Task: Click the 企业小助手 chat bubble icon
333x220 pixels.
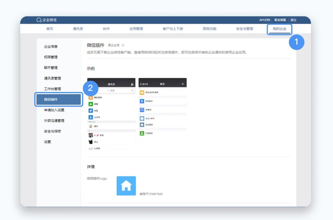Action: [142, 118]
